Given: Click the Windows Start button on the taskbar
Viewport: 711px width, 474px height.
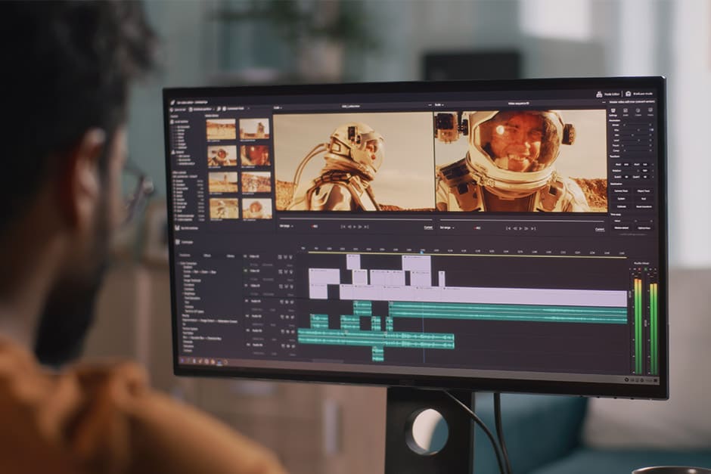Looking at the screenshot, I should (182, 361).
